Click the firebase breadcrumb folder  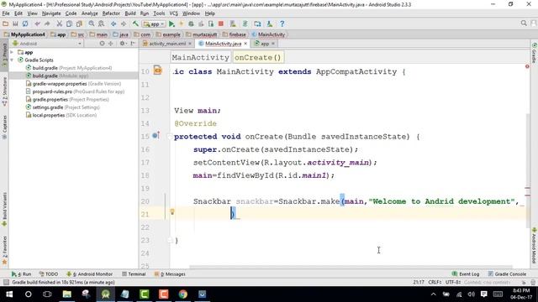234,34
